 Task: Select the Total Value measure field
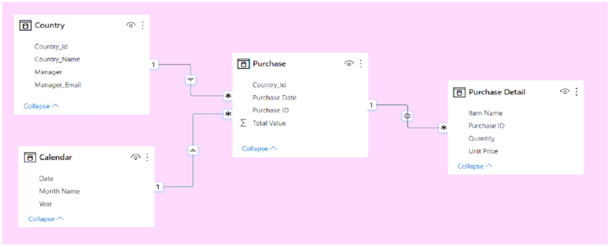(269, 123)
